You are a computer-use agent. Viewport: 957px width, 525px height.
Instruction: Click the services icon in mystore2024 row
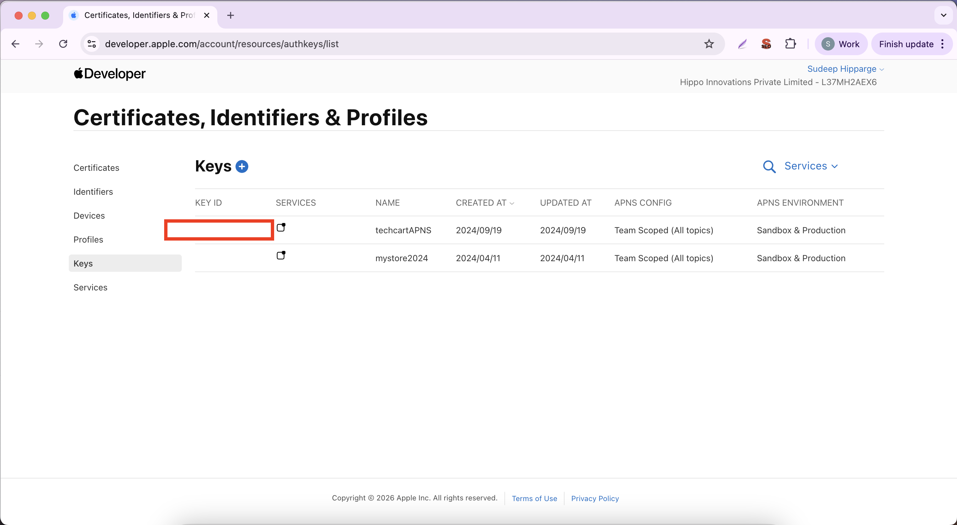tap(281, 255)
